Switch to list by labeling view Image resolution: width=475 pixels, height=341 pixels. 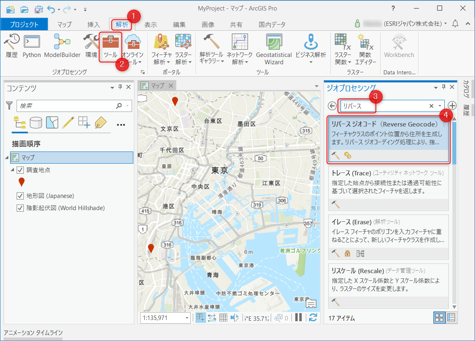(101, 122)
